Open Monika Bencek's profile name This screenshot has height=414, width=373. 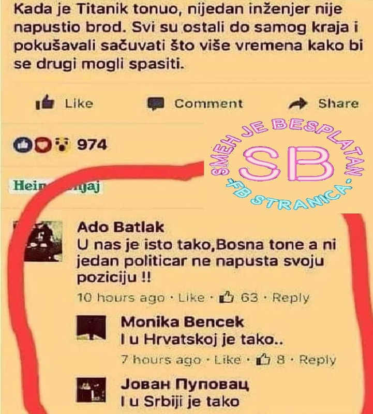click(182, 322)
